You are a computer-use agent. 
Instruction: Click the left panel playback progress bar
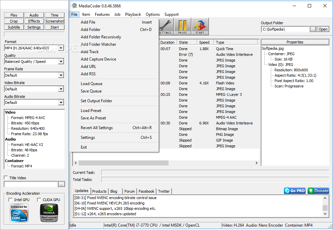pyautogui.click(x=34, y=34)
